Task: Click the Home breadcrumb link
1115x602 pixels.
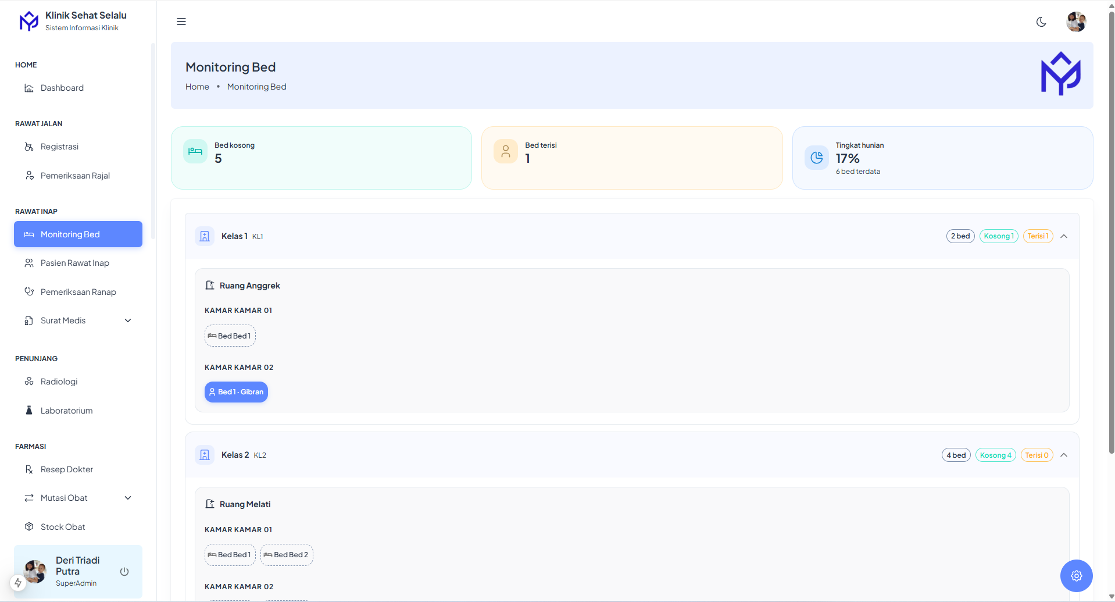Action: (197, 87)
